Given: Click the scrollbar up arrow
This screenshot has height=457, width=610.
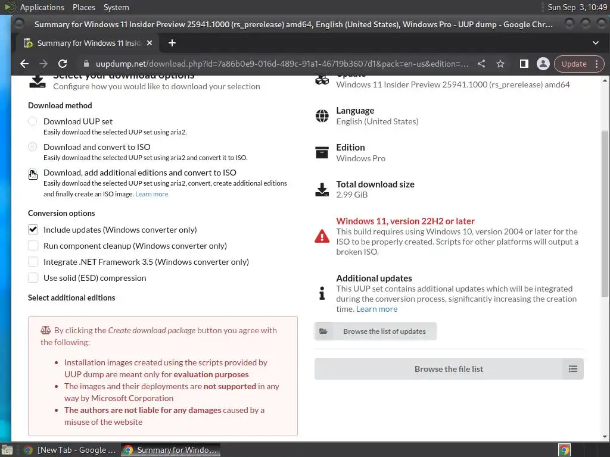Looking at the screenshot, I should point(605,80).
